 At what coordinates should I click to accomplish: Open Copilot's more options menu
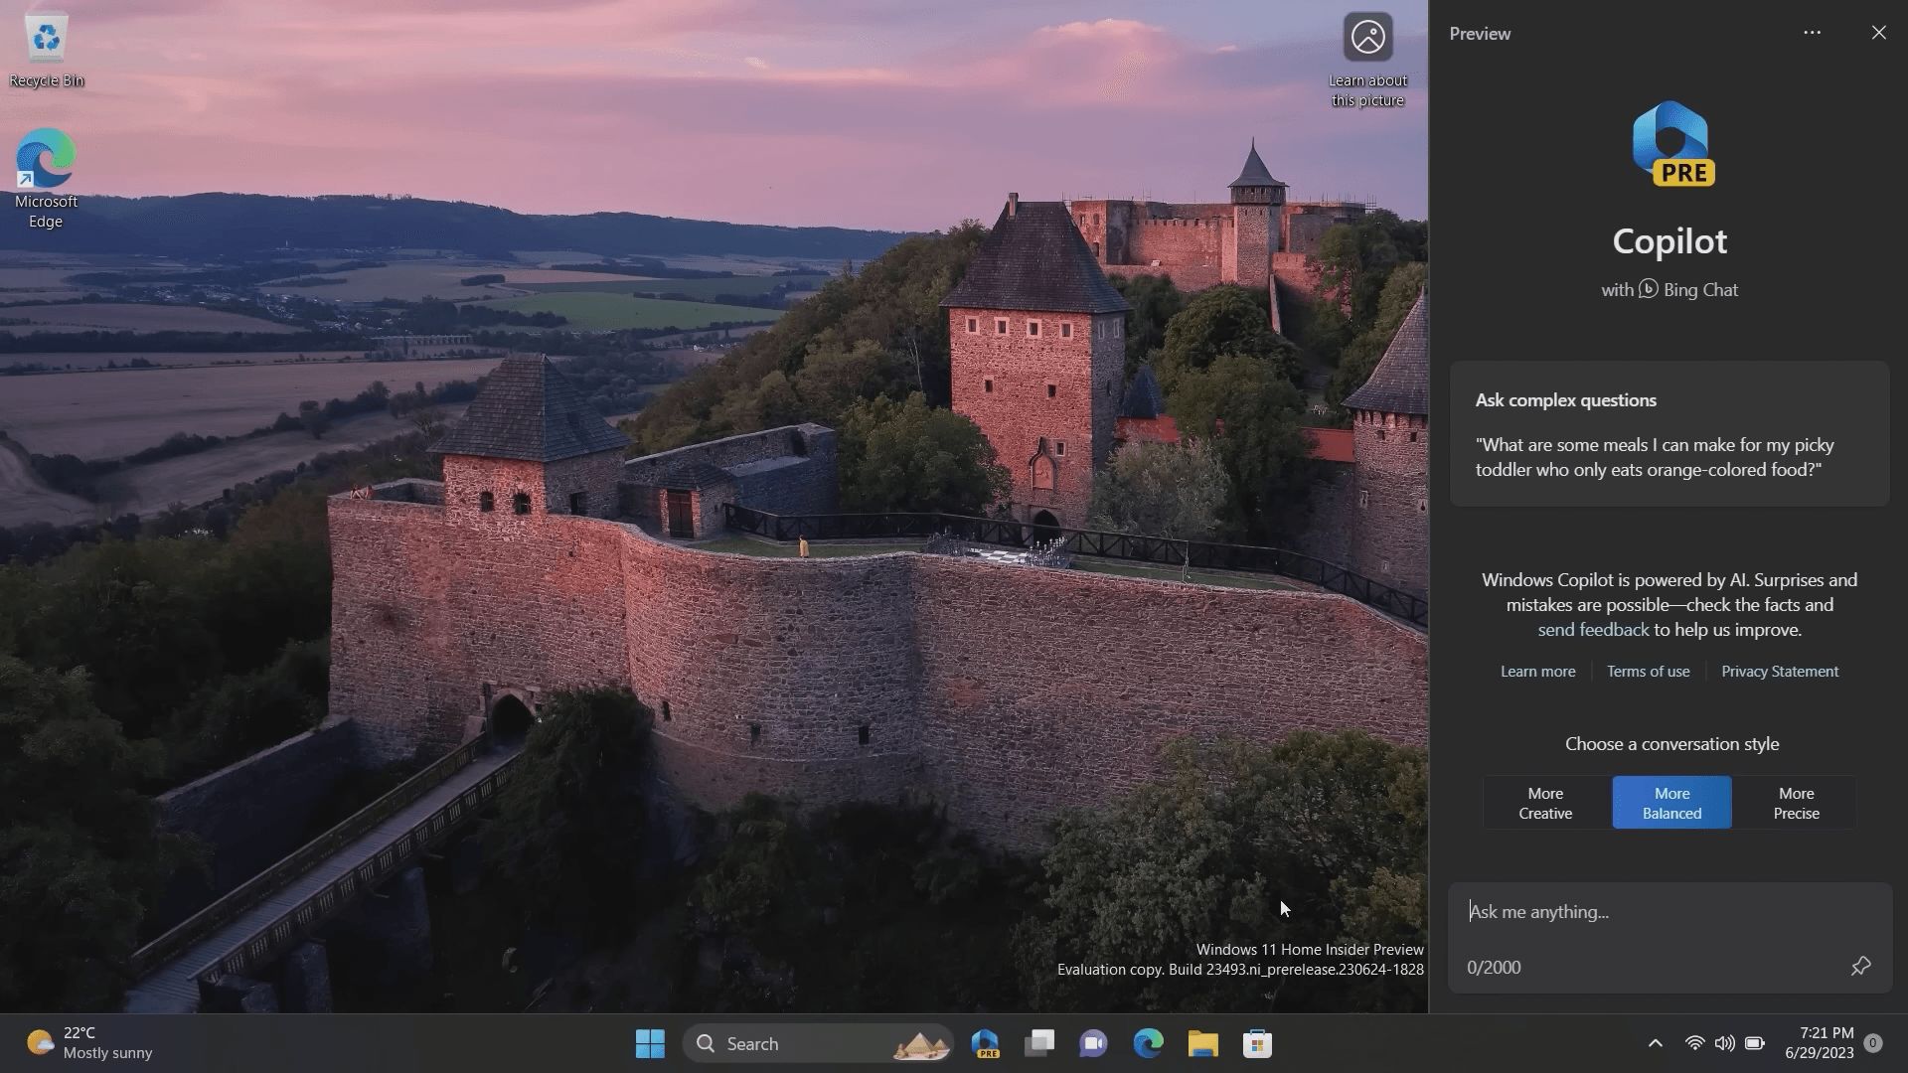click(x=1812, y=33)
